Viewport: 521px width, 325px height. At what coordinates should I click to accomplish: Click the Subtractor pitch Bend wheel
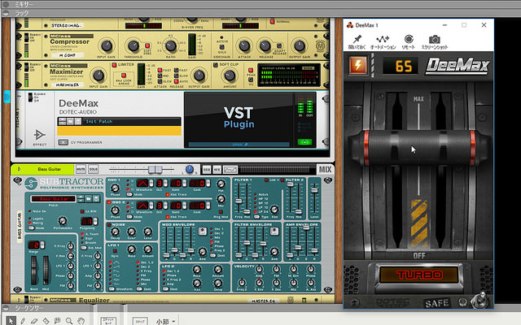[34, 271]
